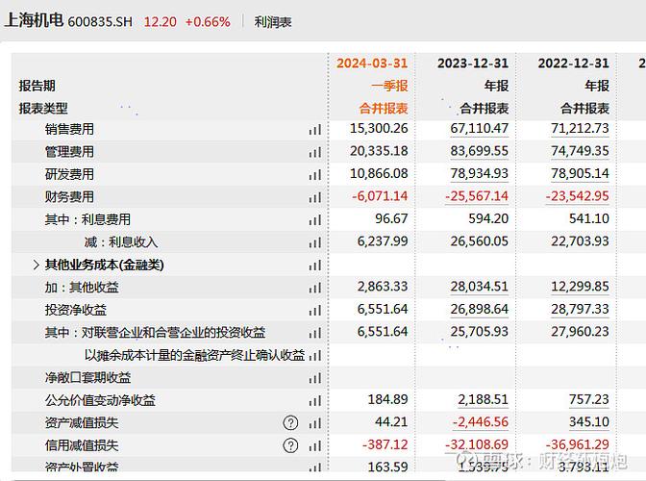This screenshot has height=481, width=646.
Task: Open chart icon for 其中：利息费用 row
Action: click(x=314, y=220)
